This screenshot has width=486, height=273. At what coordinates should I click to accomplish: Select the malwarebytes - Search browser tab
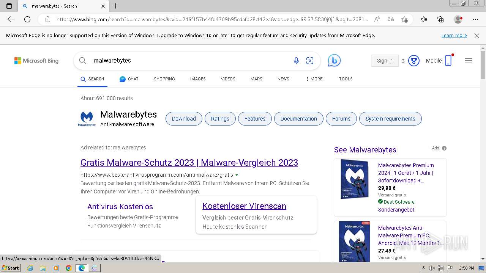point(63,6)
